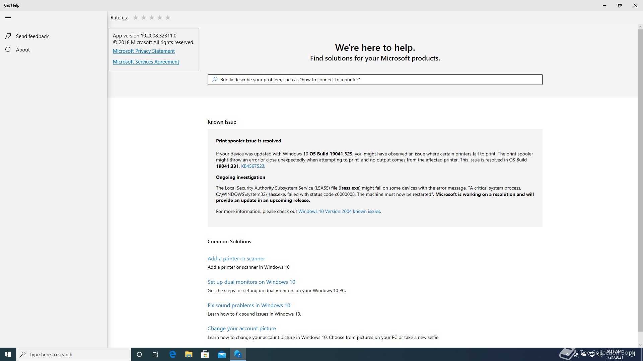Rate the app five stars
The width and height of the screenshot is (643, 361).
coord(168,17)
